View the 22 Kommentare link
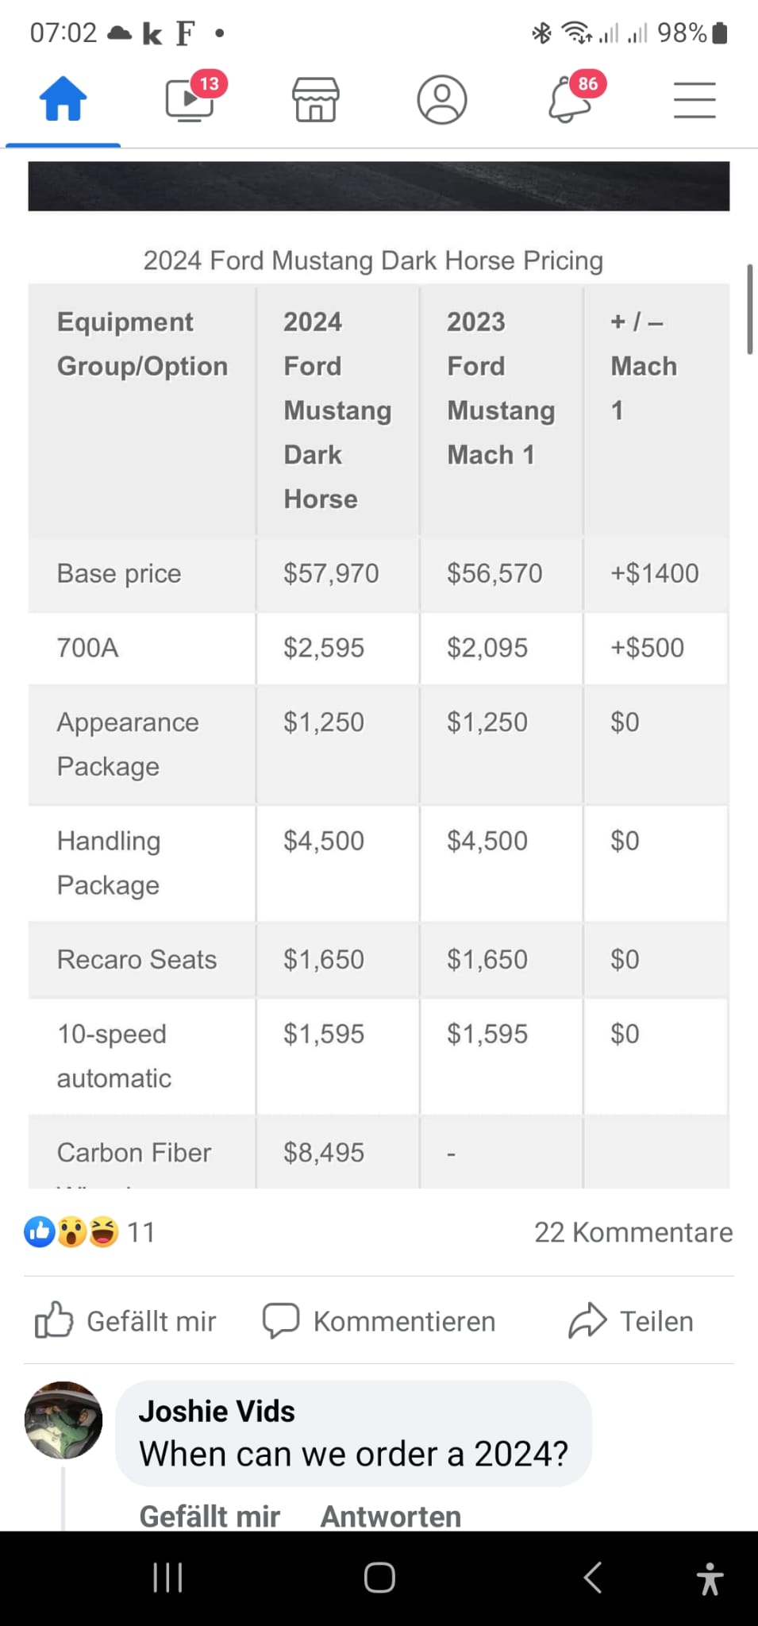This screenshot has width=758, height=1626. [633, 1232]
